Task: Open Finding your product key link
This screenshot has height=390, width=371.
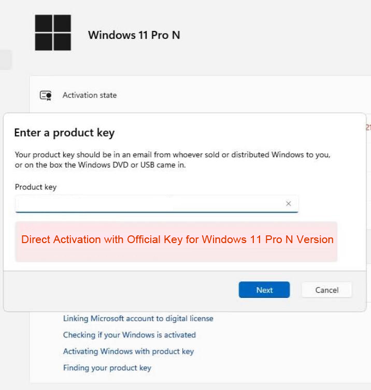Action: (x=107, y=368)
